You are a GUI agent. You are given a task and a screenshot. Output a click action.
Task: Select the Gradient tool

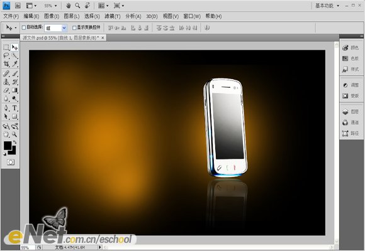[15, 90]
